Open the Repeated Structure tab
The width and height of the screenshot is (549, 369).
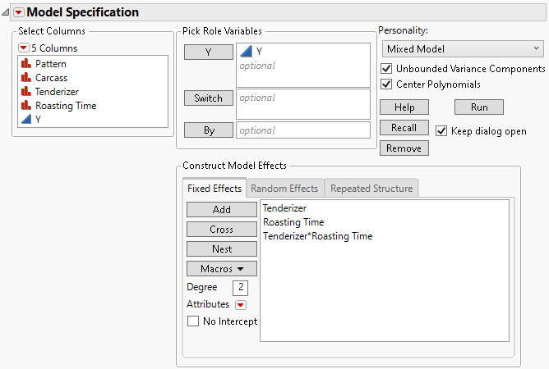point(371,189)
